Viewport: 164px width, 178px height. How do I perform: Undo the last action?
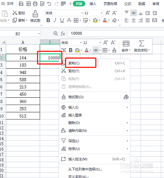tap(49, 4)
